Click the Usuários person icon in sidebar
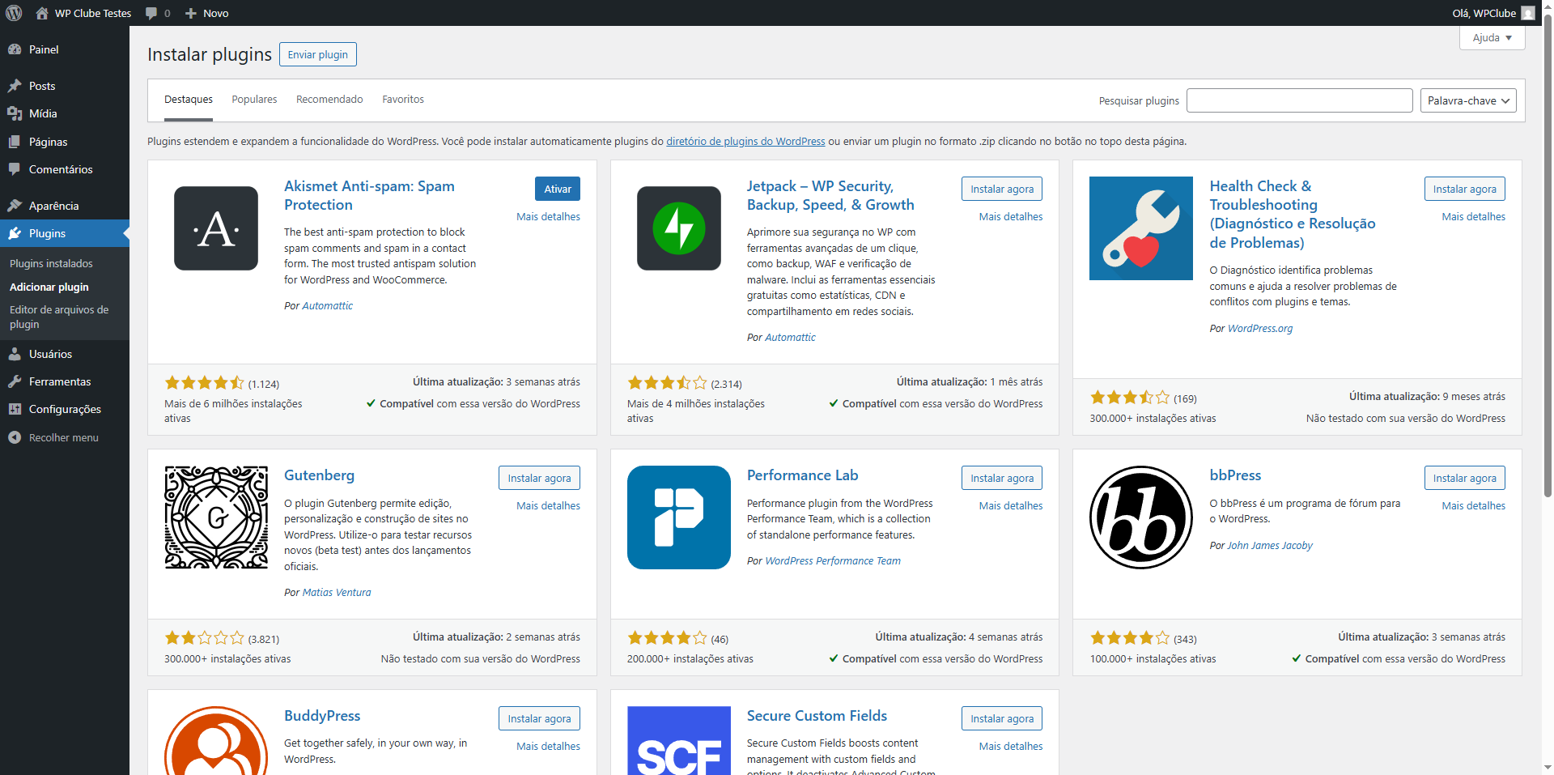The height and width of the screenshot is (775, 1554). point(15,354)
